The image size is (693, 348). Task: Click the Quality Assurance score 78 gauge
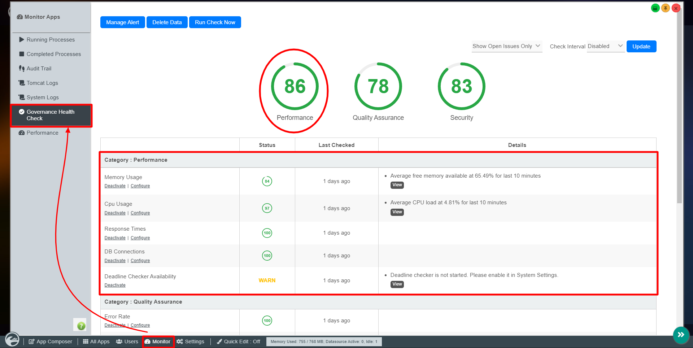[x=378, y=86]
